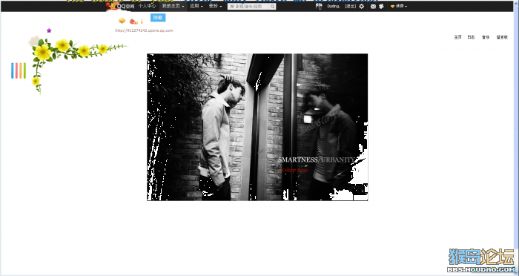Open 个人中心 in the top navigation
This screenshot has width=519, height=276.
(148, 6)
